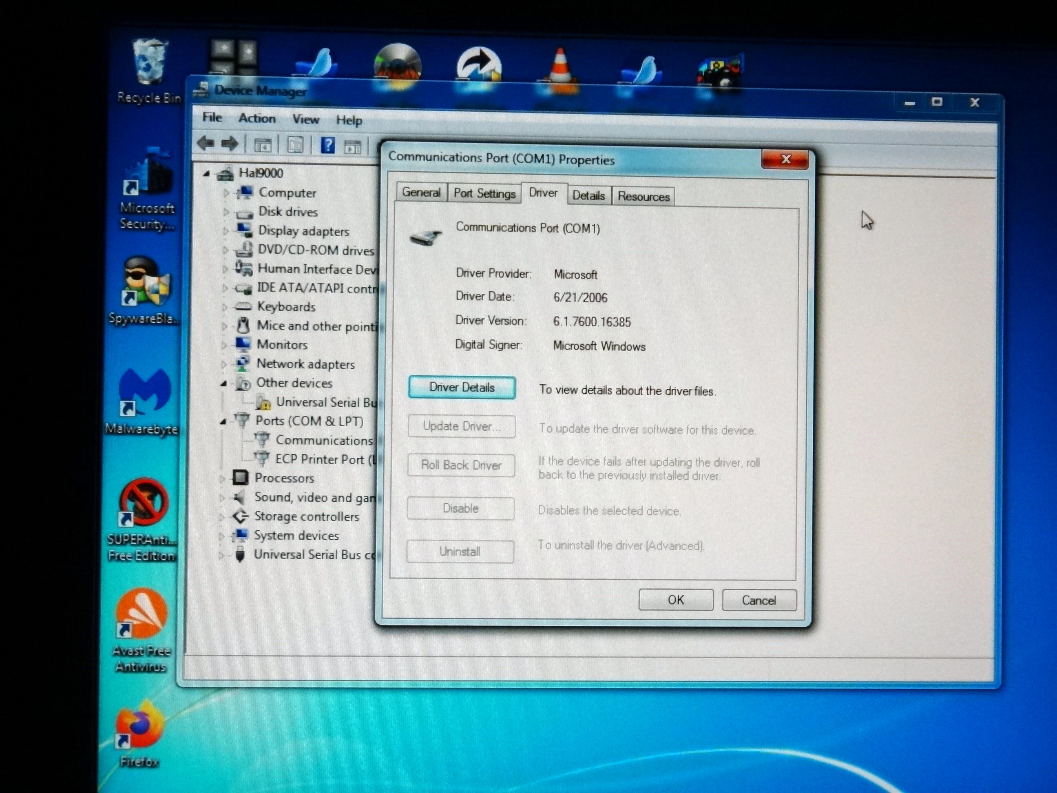
Task: Expand the System devices node
Action: (x=221, y=536)
